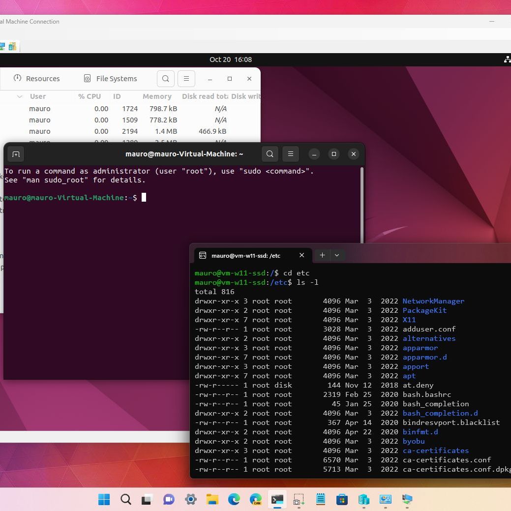Launch Snipping Tool from taskbar
511x511 pixels.
click(299, 500)
